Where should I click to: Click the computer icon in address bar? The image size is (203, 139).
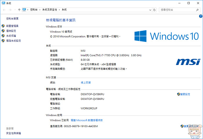click(24, 10)
